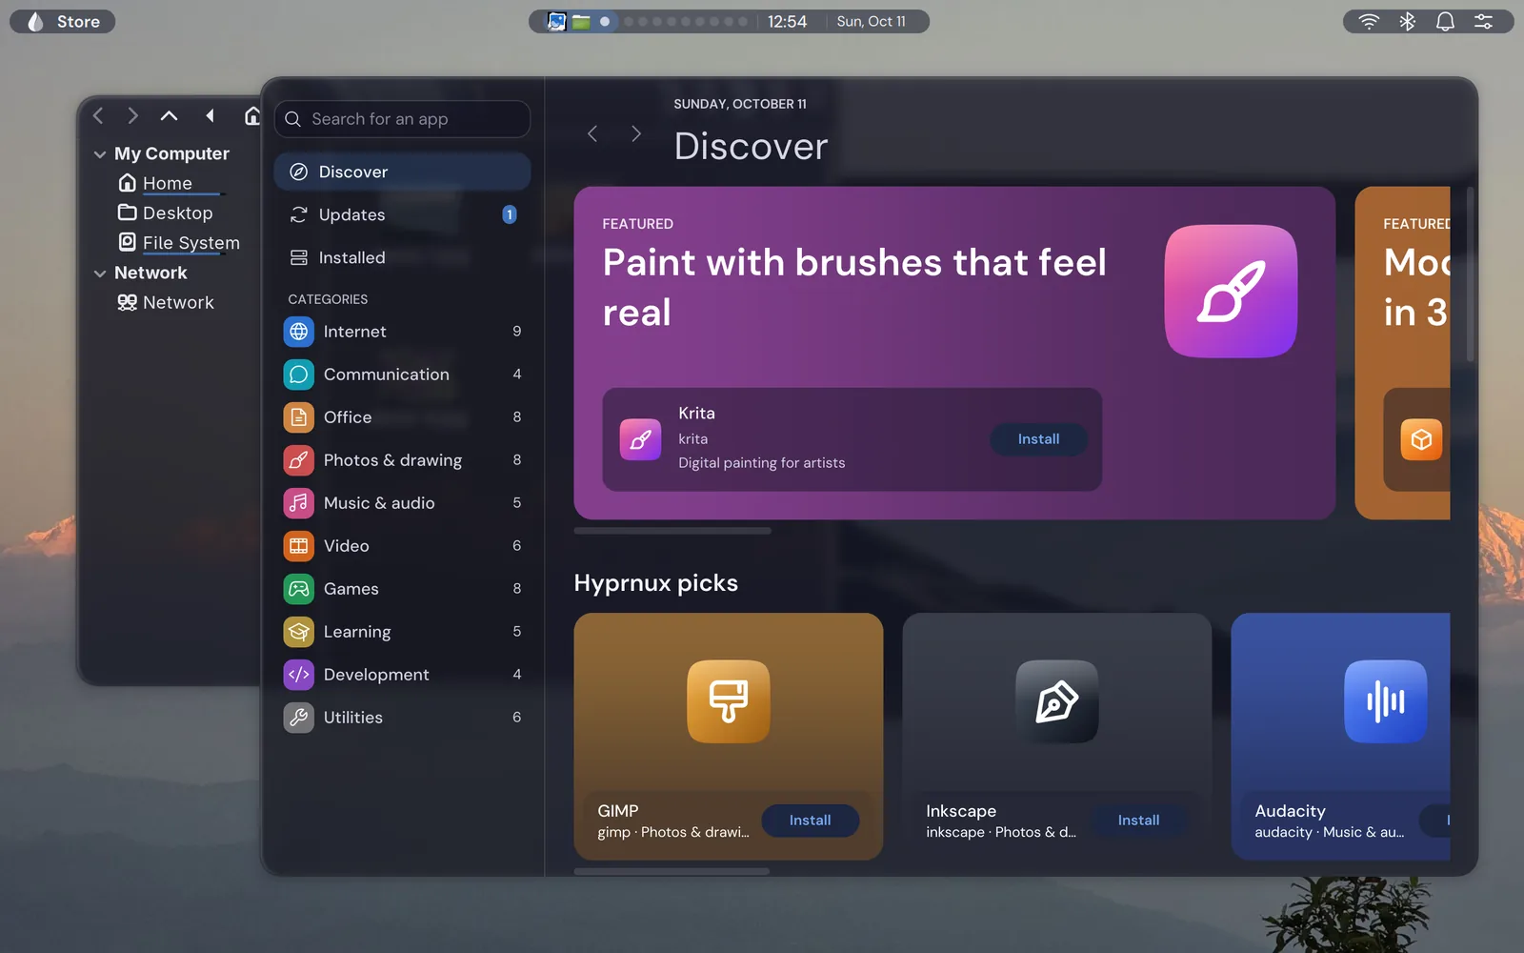
Task: Install GIMP
Action: pos(810,821)
